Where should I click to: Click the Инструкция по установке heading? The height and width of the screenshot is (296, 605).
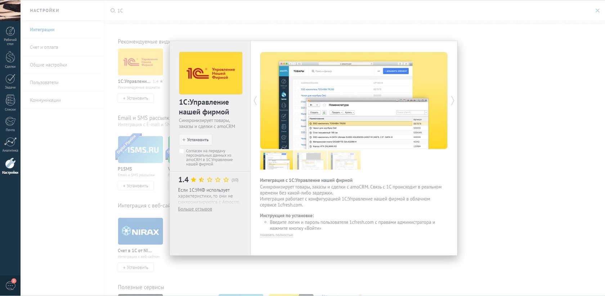pos(287,216)
